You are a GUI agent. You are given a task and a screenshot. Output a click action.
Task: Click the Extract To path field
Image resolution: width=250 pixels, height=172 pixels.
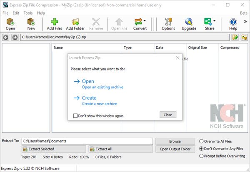87,141
